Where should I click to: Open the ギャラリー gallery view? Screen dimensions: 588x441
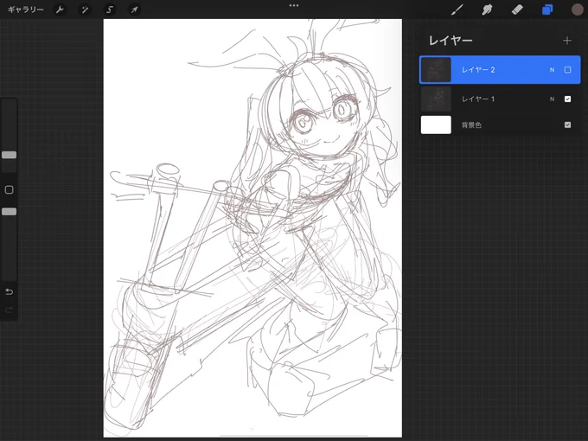(25, 10)
